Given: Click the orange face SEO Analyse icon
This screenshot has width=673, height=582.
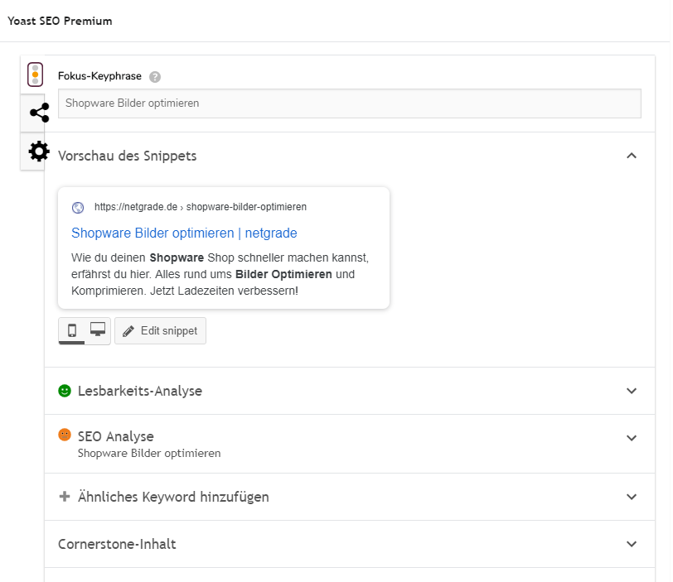Looking at the screenshot, I should [65, 435].
